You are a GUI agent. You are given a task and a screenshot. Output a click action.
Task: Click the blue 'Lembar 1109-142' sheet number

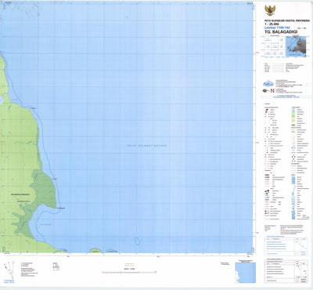coord(277,27)
